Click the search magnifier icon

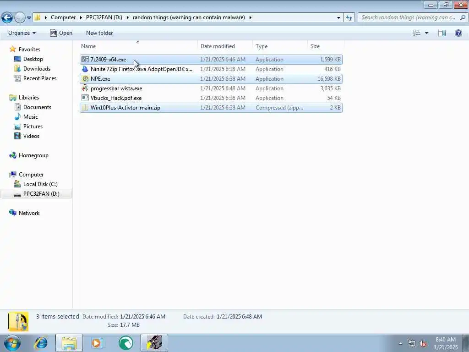click(463, 17)
